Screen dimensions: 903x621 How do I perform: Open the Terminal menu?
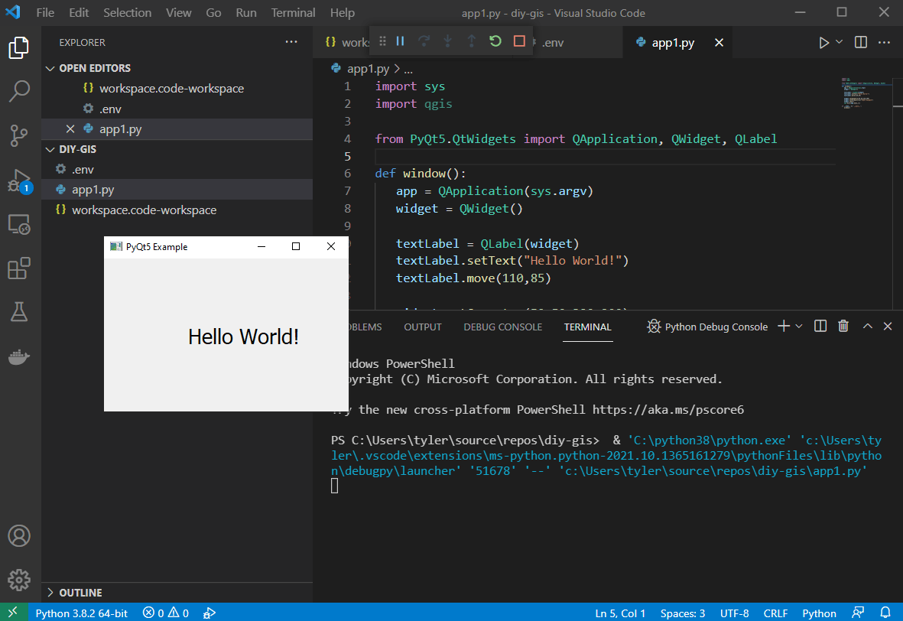[293, 12]
